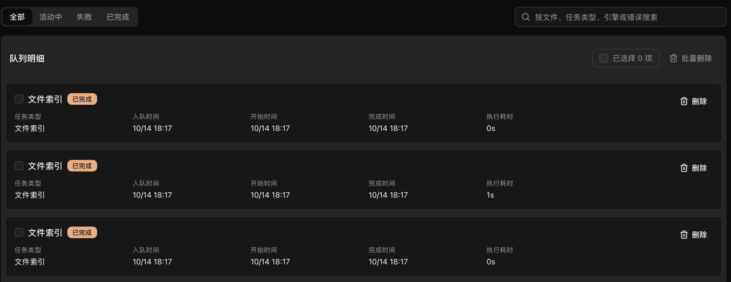
Task: Click 删除 on the task with 1s duration
Action: [x=694, y=168]
